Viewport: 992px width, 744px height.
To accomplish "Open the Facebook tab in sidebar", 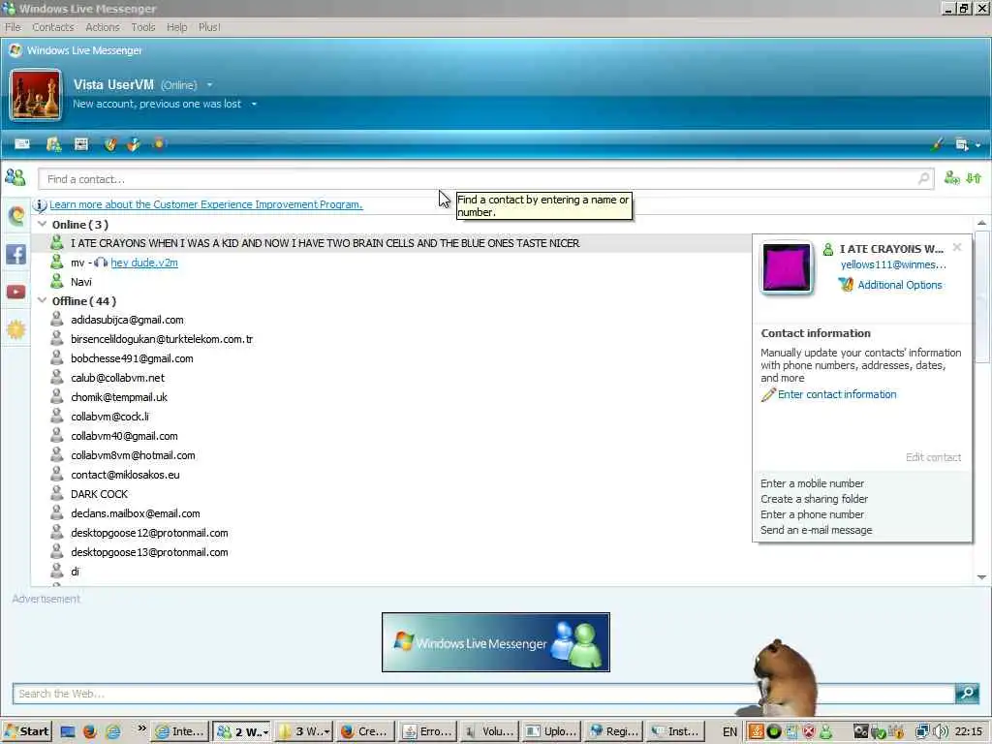I will pyautogui.click(x=15, y=255).
